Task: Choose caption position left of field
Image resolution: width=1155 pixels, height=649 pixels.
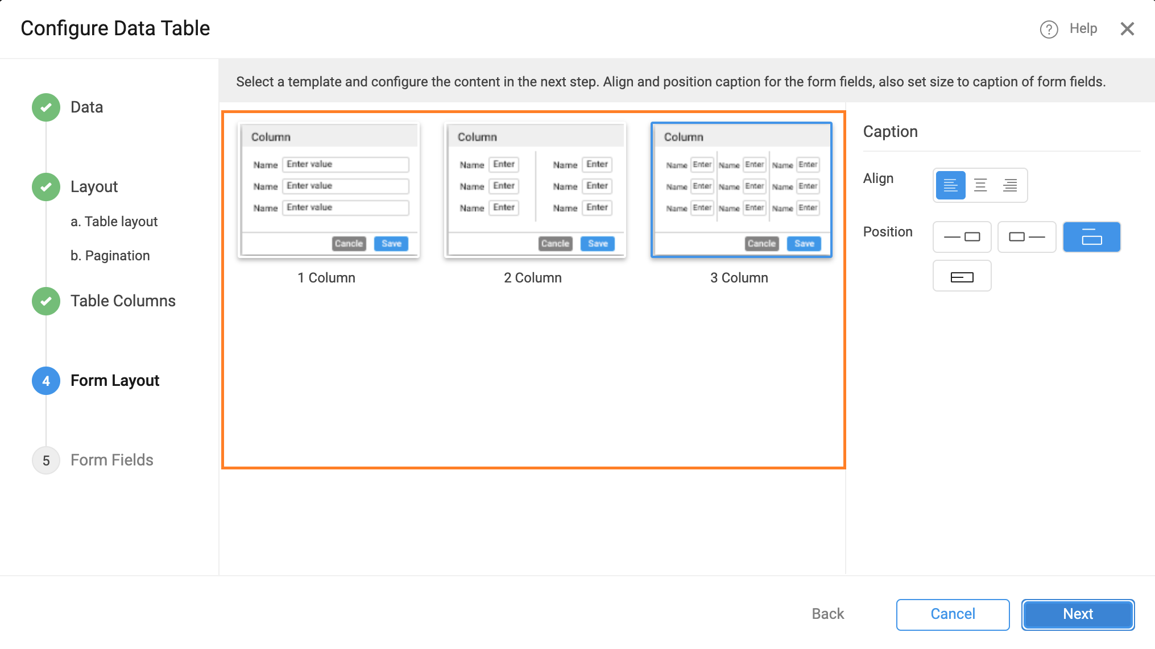Action: [x=962, y=237]
